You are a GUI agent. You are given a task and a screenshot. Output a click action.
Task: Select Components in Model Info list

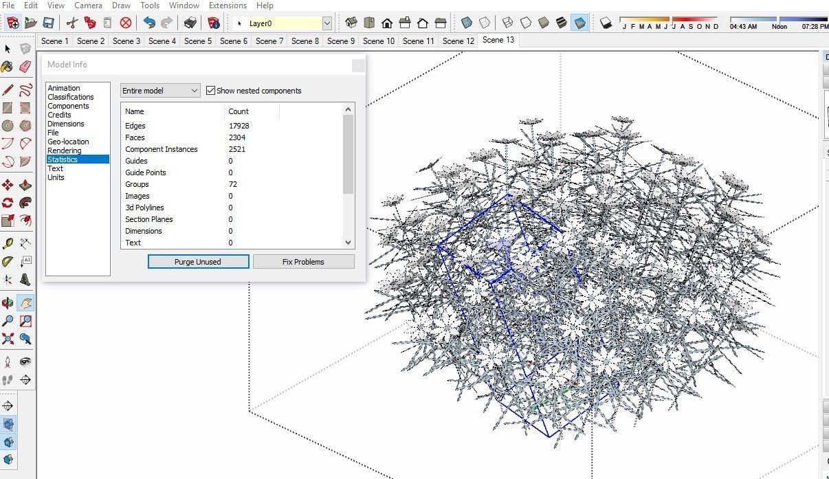point(68,106)
